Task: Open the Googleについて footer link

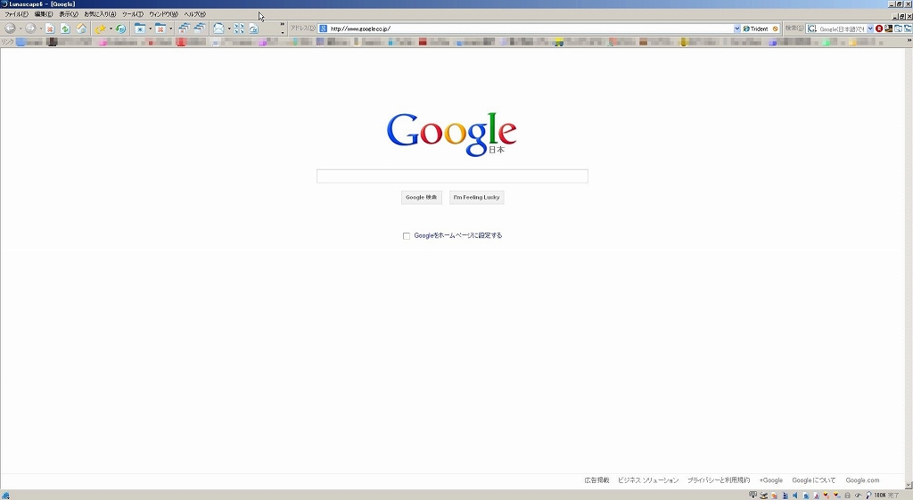Action: click(x=813, y=480)
